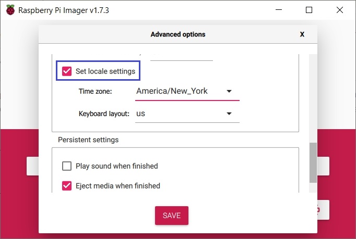Disable Eject media when finished

point(67,185)
